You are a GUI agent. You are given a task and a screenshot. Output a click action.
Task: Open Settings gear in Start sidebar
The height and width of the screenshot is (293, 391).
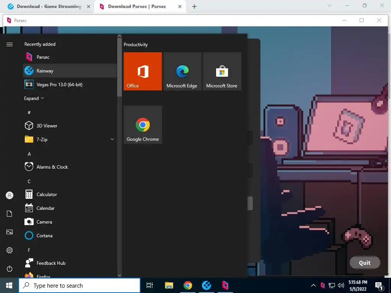point(10,250)
